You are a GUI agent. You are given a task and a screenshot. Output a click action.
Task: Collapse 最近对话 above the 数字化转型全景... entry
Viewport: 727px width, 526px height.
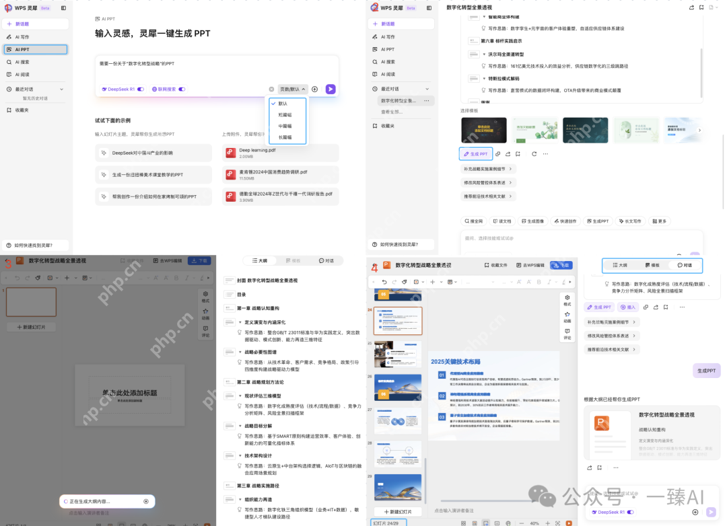(427, 89)
